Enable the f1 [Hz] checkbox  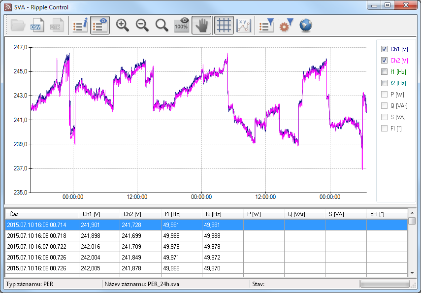pyautogui.click(x=384, y=72)
